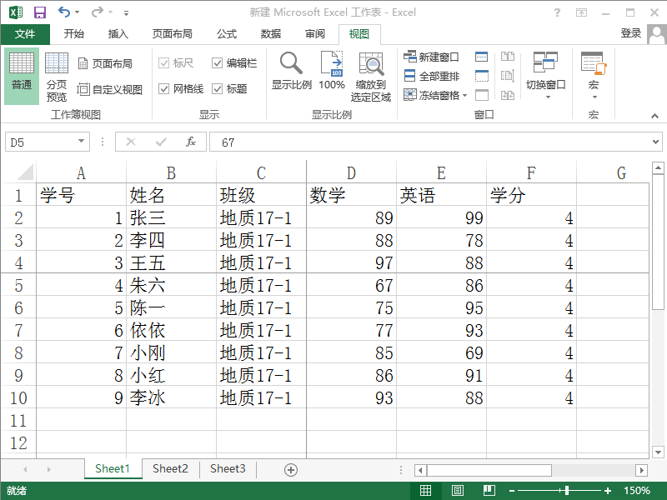Click Page Break Preview icon in status bar
This screenshot has width=667, height=500.
click(x=489, y=491)
